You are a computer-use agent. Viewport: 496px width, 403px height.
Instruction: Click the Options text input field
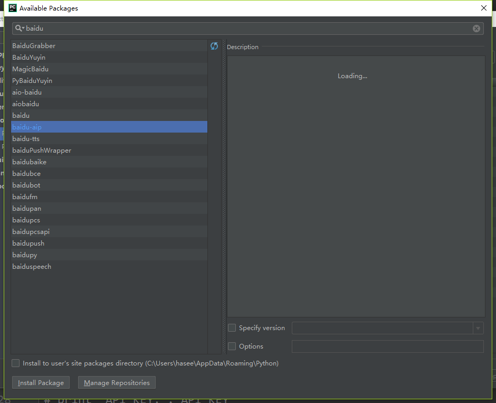coord(387,346)
